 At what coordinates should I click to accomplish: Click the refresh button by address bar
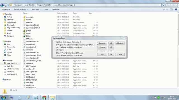pyautogui.click(x=163, y=5)
